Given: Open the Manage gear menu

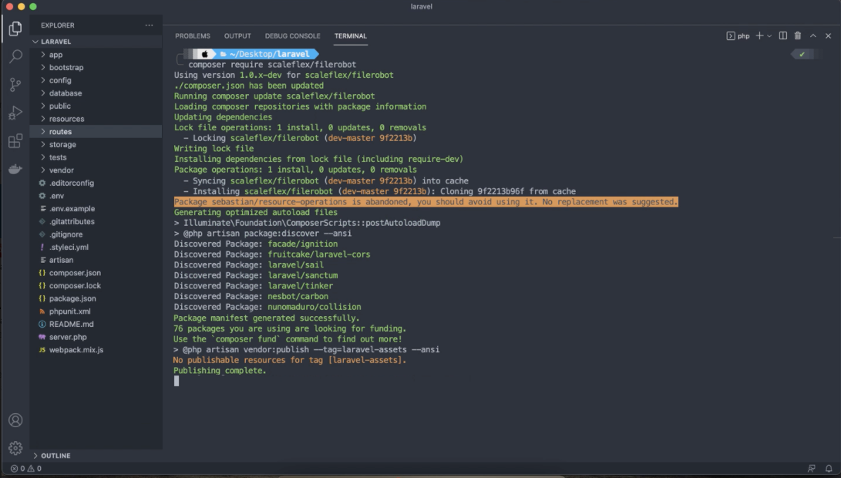Looking at the screenshot, I should click(15, 448).
